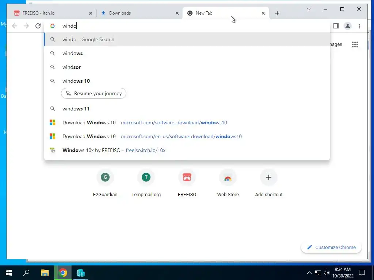The image size is (374, 280).
Task: Open Chrome's side panel
Action: click(336, 26)
